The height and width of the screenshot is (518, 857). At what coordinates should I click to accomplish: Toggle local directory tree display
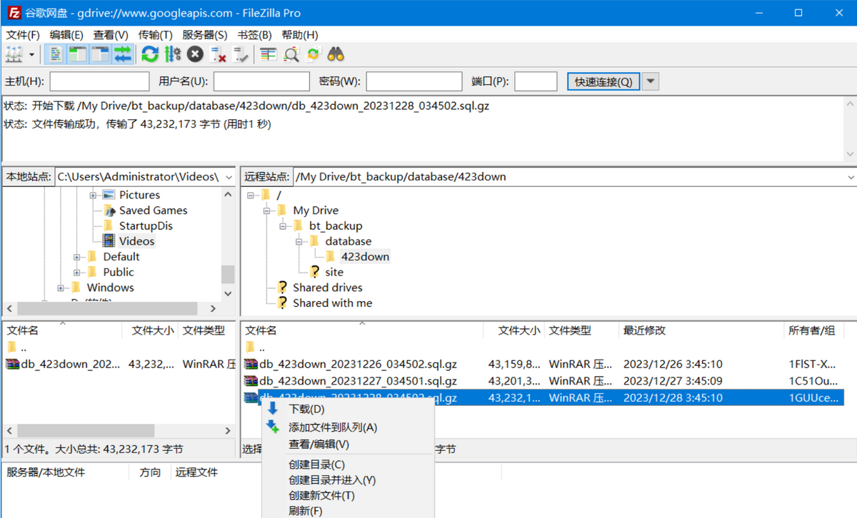pos(77,54)
